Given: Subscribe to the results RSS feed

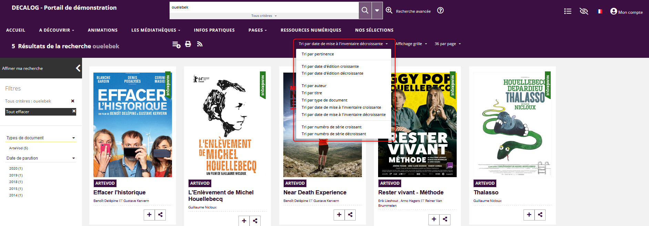Looking at the screenshot, I should (x=200, y=44).
